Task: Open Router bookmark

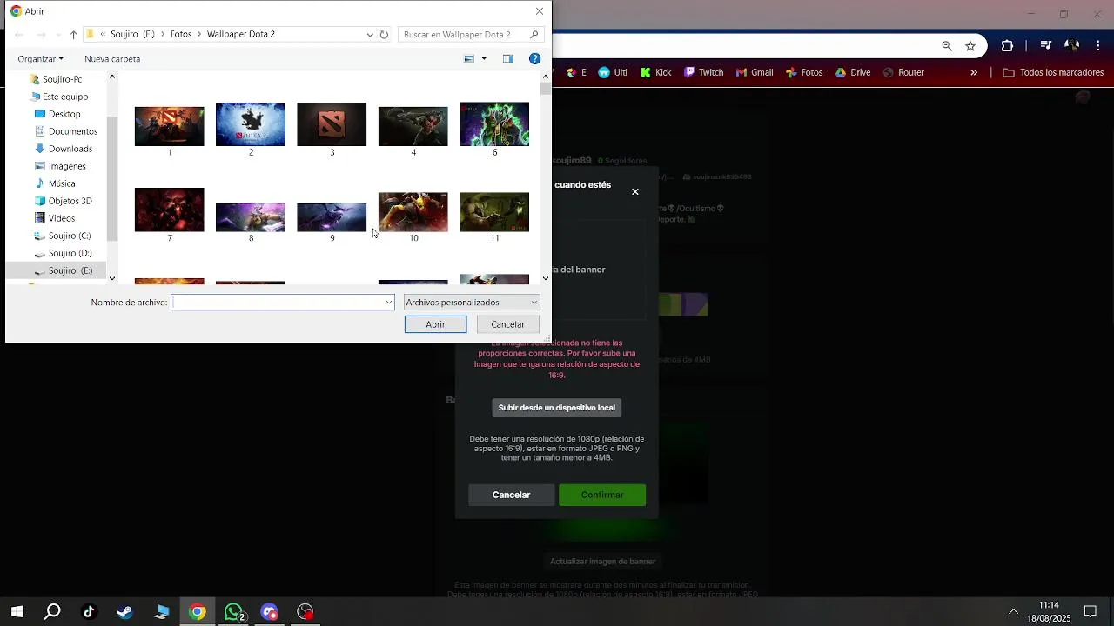Action: (903, 73)
